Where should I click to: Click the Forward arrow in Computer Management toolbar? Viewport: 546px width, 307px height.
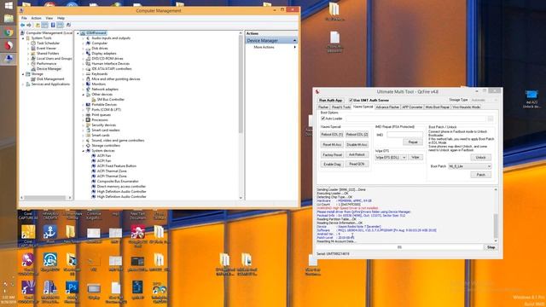point(29,25)
